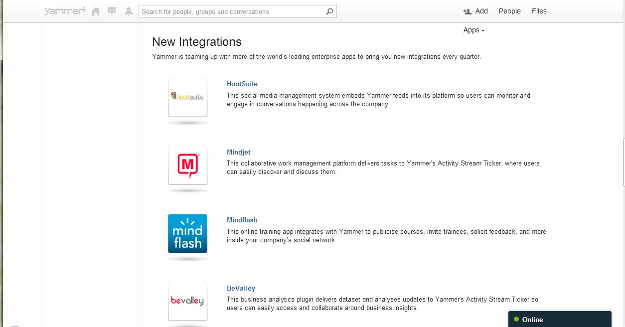The width and height of the screenshot is (625, 327).
Task: Click the Mindjet description text
Action: [383, 167]
